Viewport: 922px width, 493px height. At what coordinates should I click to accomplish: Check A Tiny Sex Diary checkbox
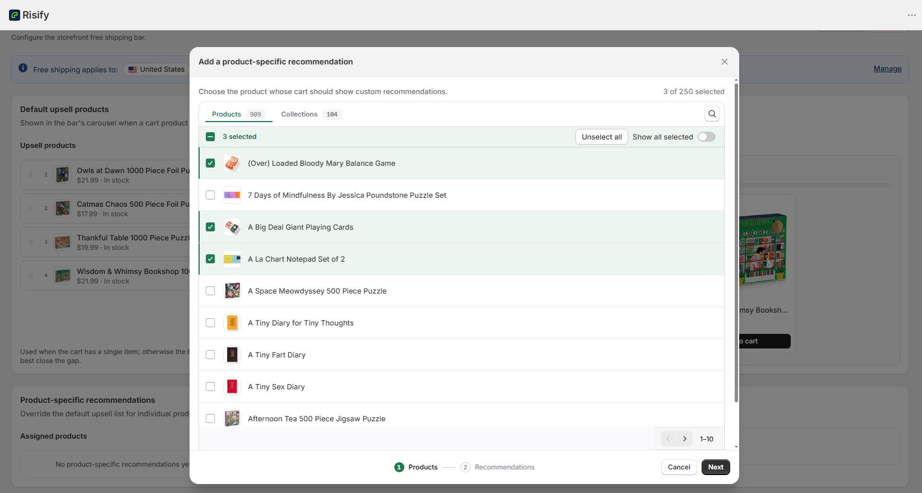click(210, 387)
